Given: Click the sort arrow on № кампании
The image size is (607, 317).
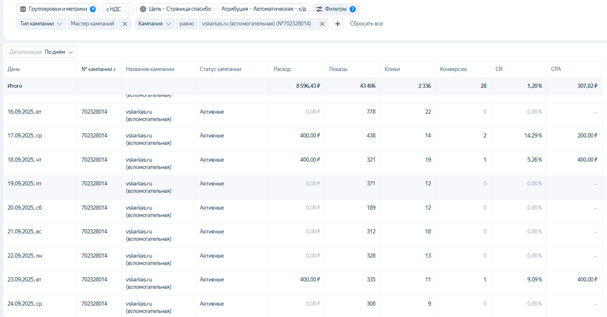Looking at the screenshot, I should pyautogui.click(x=115, y=69).
